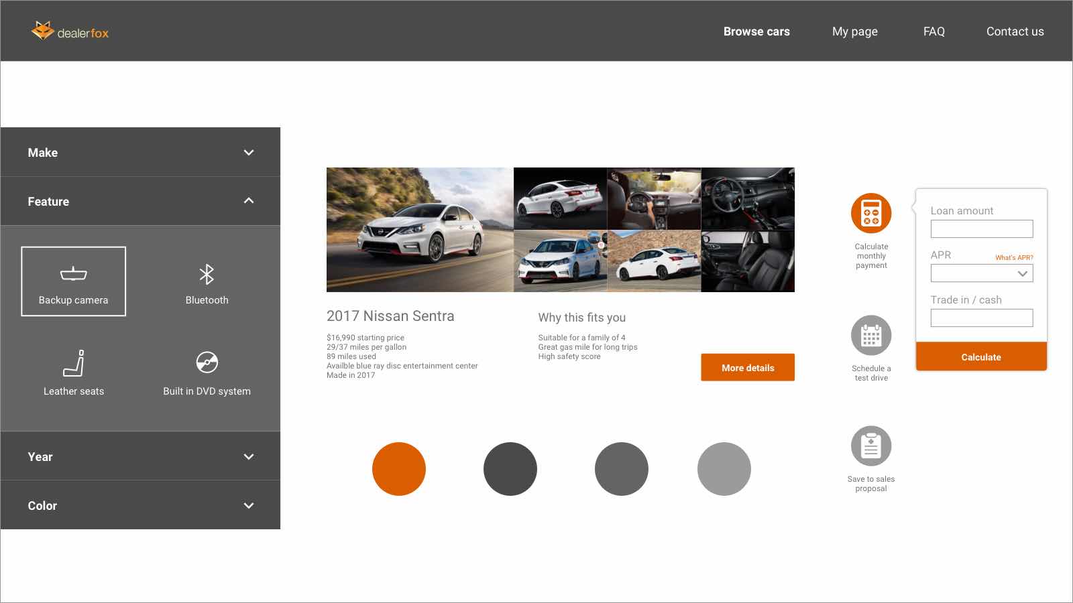Viewport: 1073px width, 603px height.
Task: Open the front-view Sentra sky thumbnail
Action: pyautogui.click(x=560, y=261)
